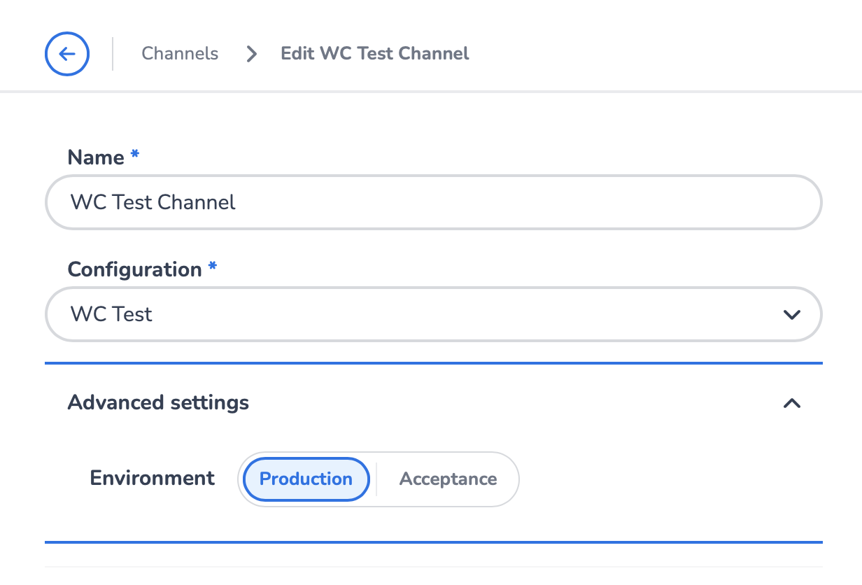Click the Configuration dropdown chevron arrow

pos(792,314)
